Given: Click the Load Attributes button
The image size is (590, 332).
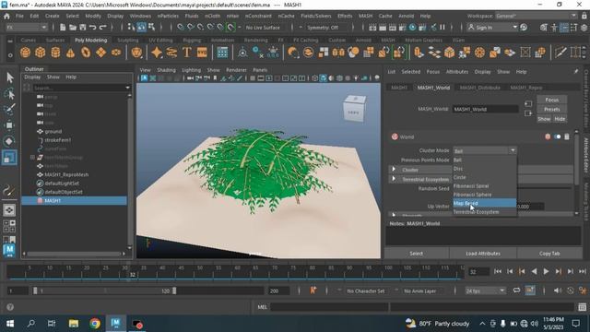Looking at the screenshot, I should click(483, 254).
